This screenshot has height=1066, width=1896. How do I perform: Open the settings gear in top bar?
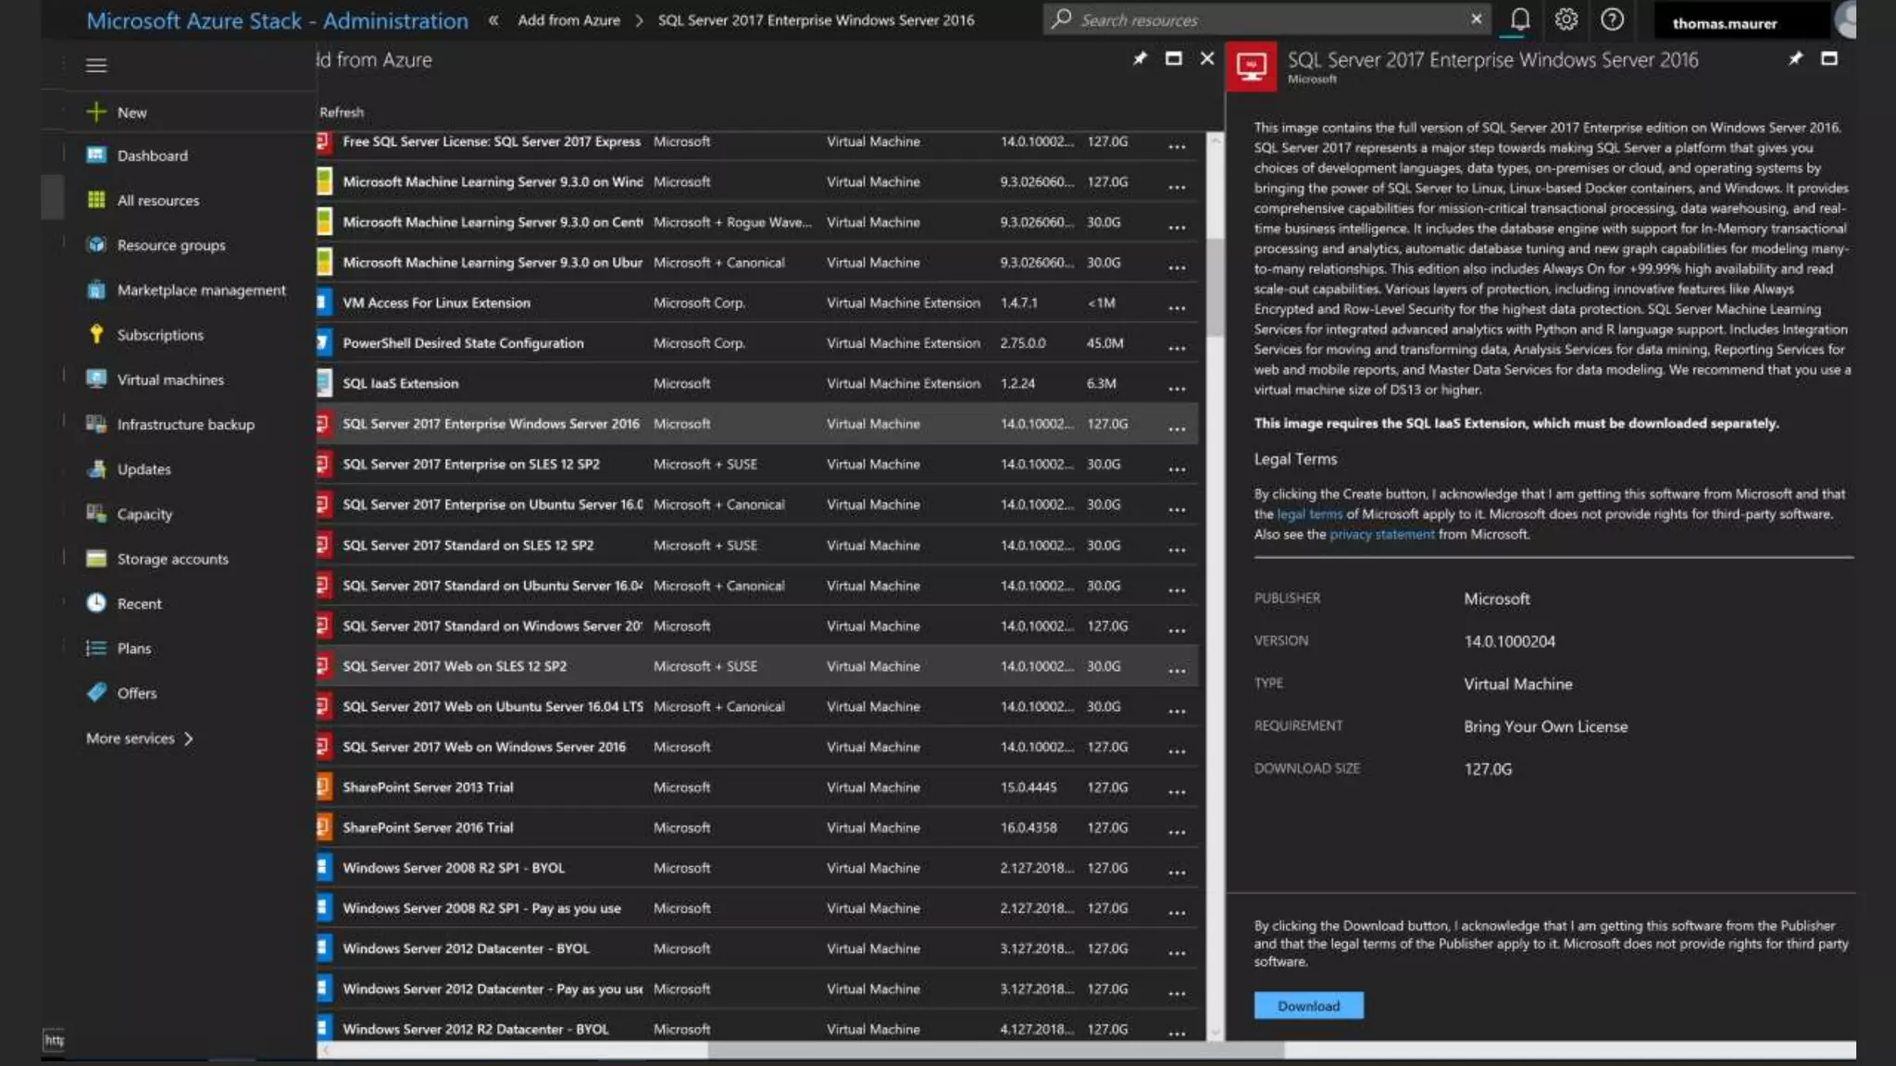(1565, 19)
